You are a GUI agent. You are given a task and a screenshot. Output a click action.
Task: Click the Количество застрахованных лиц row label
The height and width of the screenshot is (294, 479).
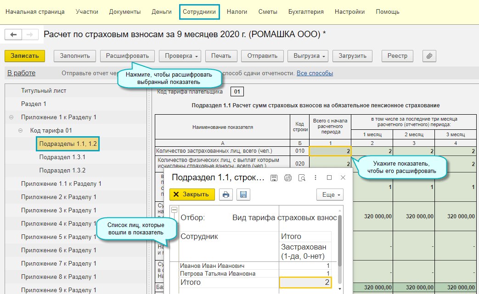pos(214,151)
